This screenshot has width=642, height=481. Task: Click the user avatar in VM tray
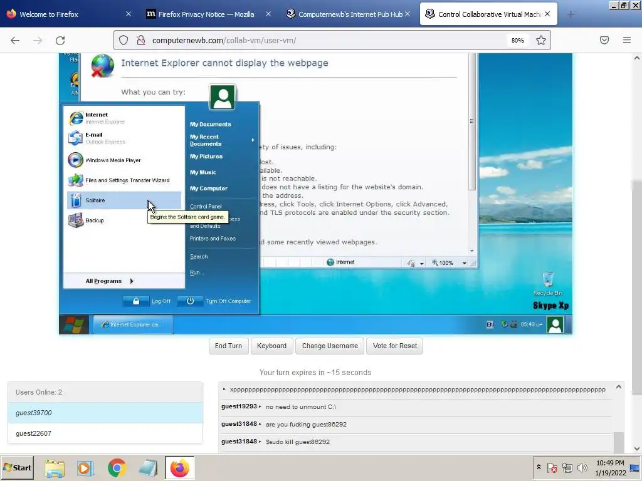(x=555, y=325)
